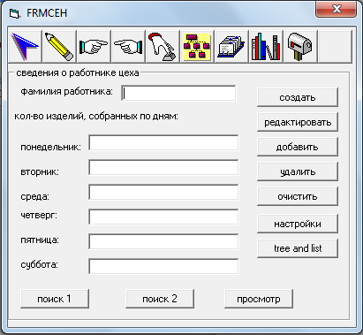Click the поиск 1 button
Viewport: 363px width, 335px height.
(x=55, y=299)
